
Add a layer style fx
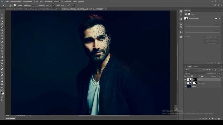tap(203, 119)
